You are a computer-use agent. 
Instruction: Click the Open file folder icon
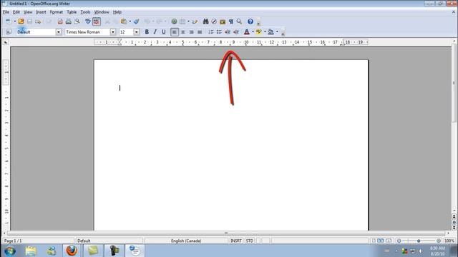[x=21, y=21]
